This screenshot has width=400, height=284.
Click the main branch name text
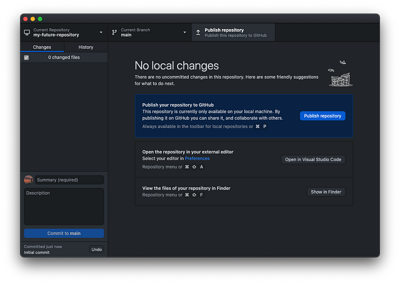tap(126, 35)
